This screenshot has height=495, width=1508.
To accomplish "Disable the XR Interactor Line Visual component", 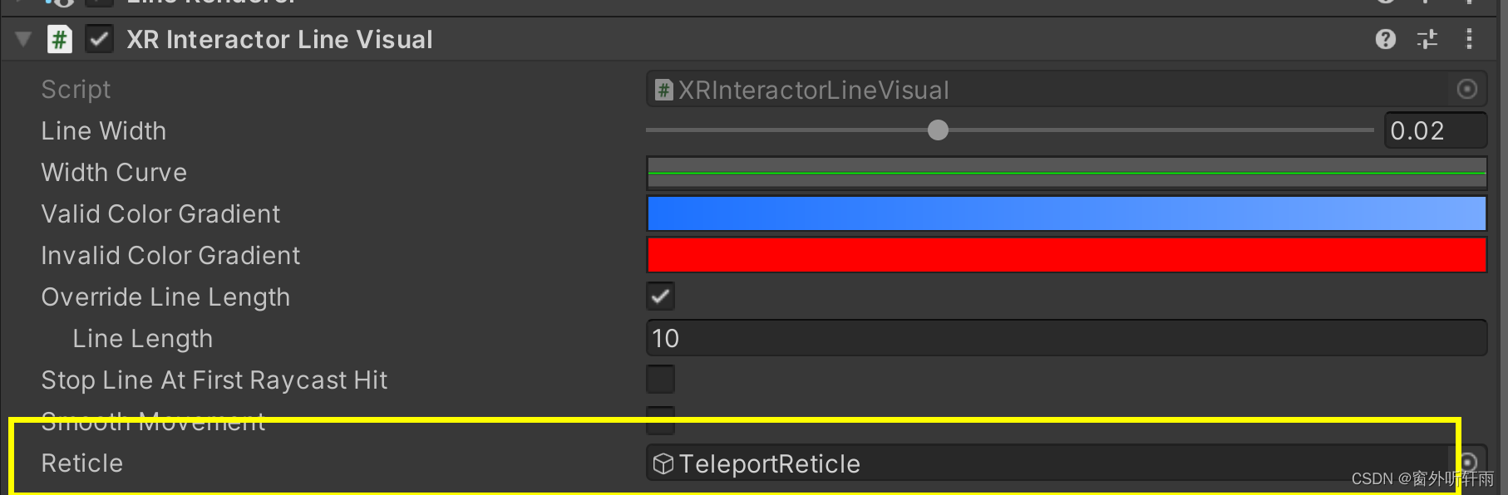I will (x=100, y=39).
